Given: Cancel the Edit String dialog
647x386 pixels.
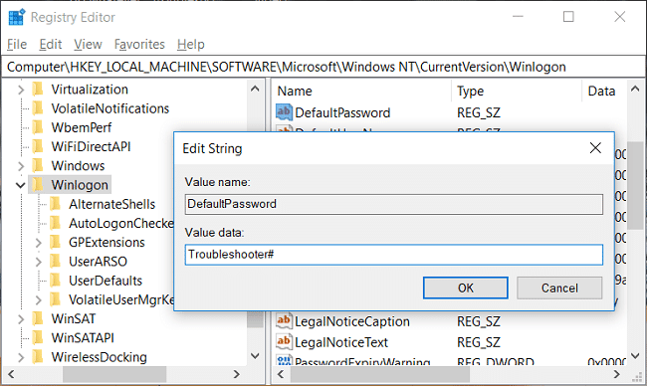Looking at the screenshot, I should pos(559,288).
